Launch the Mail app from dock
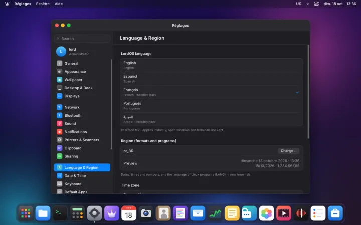Screen dimensions: 361x225 pos(198,213)
